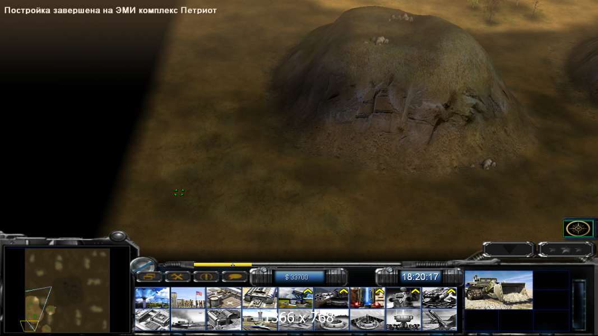Pick the multi-barrel gun turret icon
The width and height of the screenshot is (598, 336).
click(x=331, y=298)
